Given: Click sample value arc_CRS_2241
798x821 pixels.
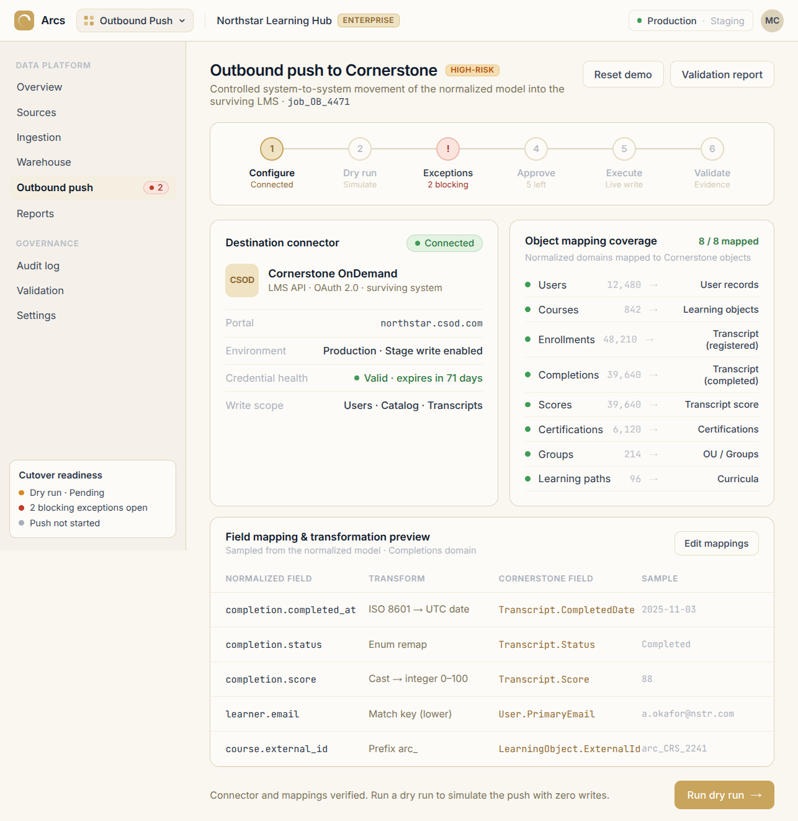Looking at the screenshot, I should tap(674, 749).
